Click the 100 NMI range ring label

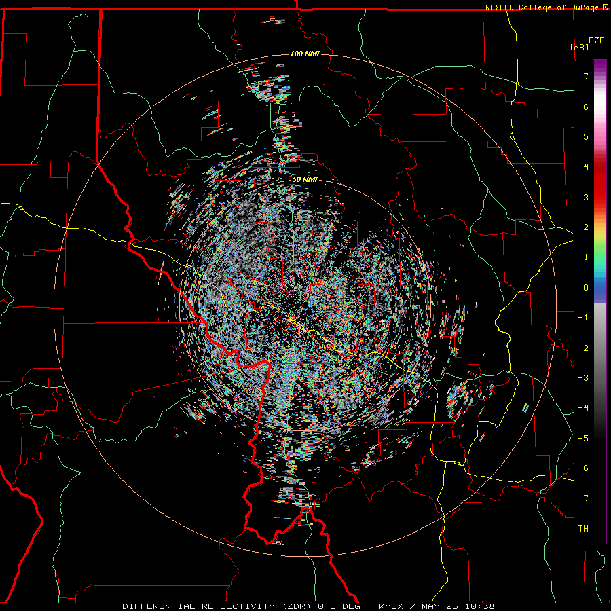point(305,54)
